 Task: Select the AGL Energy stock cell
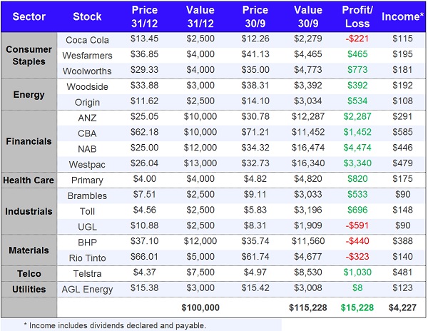pyautogui.click(x=86, y=290)
